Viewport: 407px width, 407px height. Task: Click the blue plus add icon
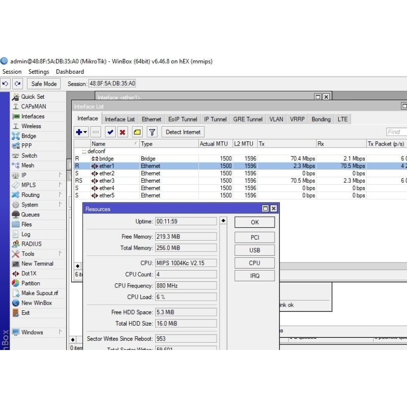(79, 132)
